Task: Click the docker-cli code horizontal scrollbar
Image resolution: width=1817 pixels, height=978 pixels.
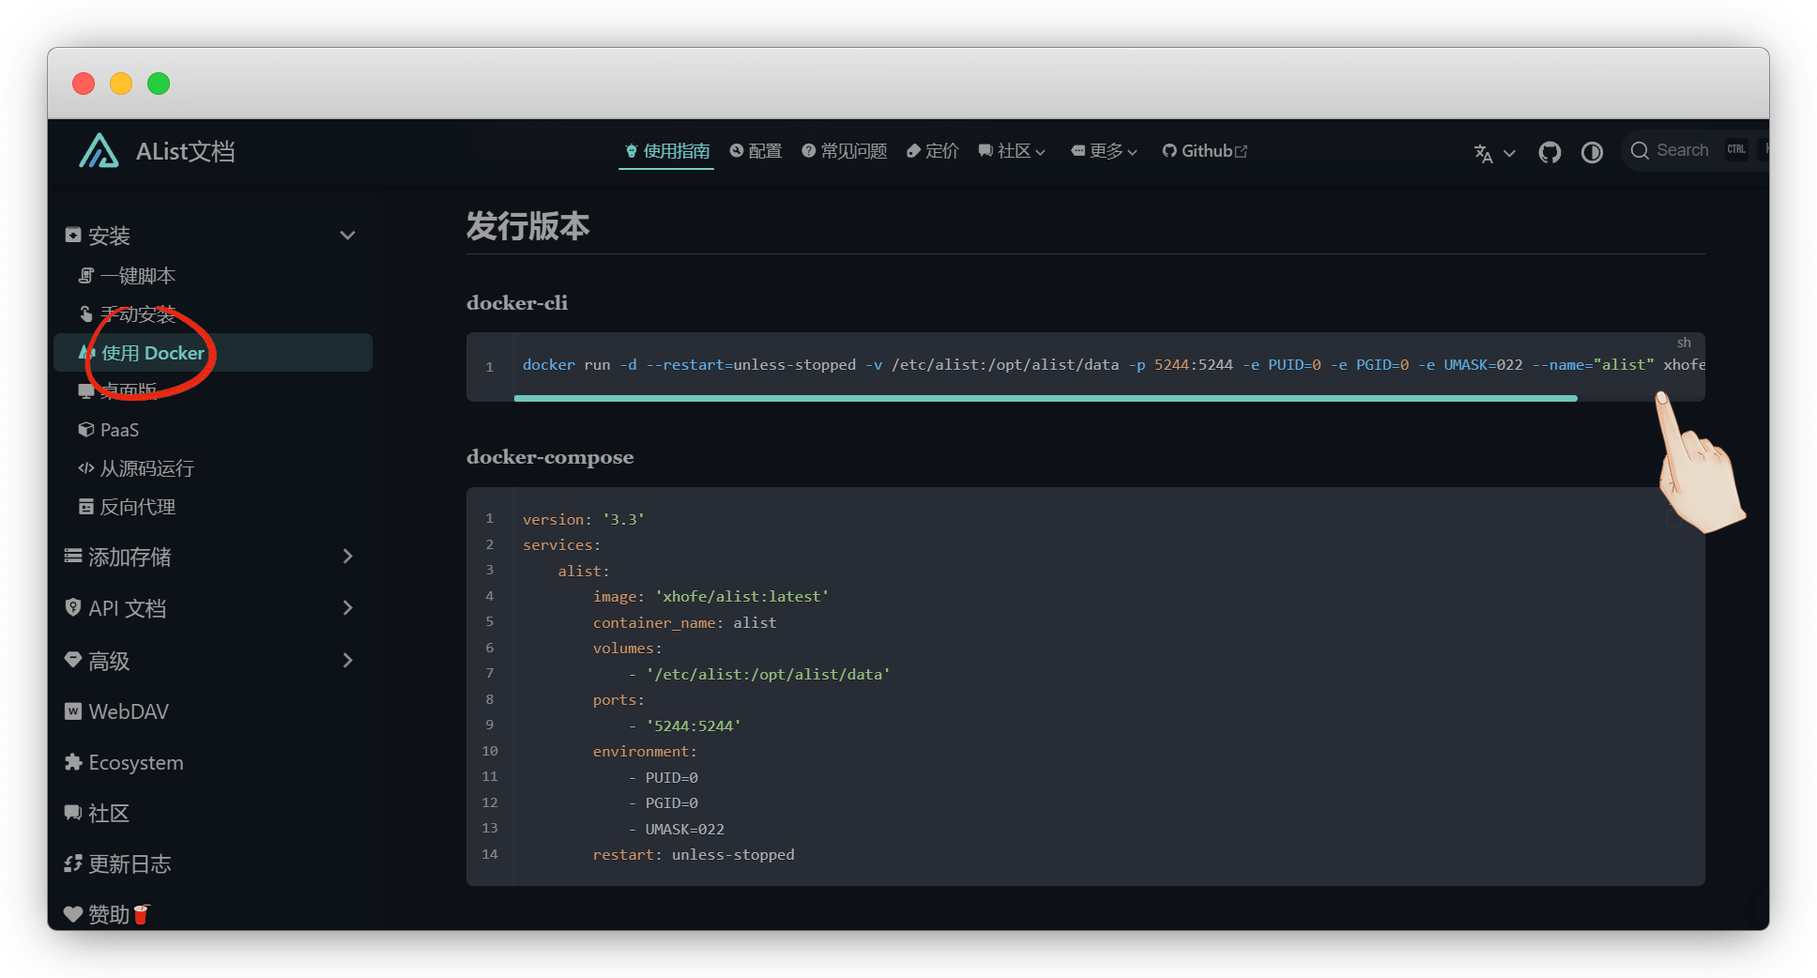Action: (x=1045, y=399)
